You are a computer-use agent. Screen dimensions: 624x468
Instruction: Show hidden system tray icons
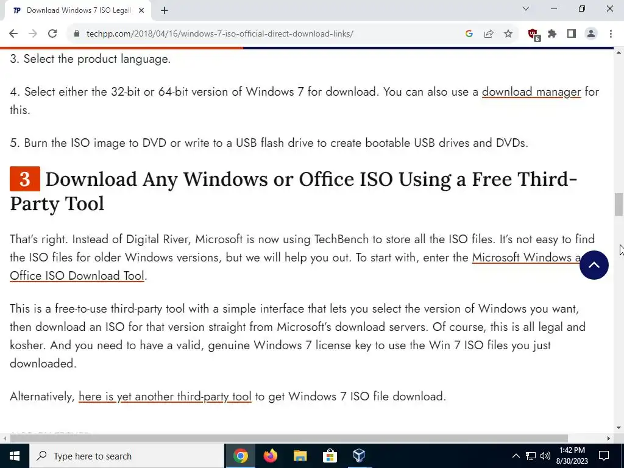516,456
